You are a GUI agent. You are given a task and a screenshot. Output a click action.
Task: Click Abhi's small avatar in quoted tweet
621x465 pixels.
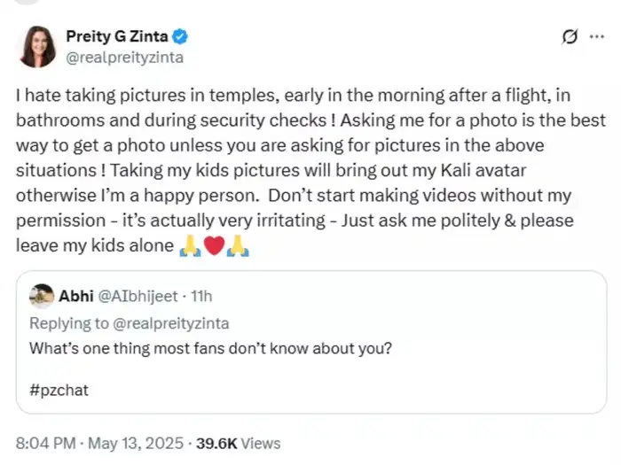click(x=41, y=296)
